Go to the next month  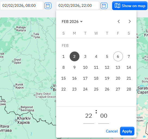[x=130, y=22]
